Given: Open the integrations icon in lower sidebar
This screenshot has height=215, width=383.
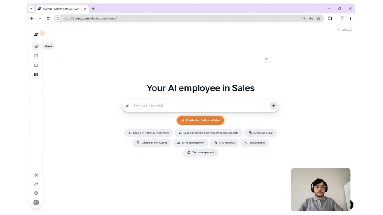Looking at the screenshot, I should coord(36,175).
